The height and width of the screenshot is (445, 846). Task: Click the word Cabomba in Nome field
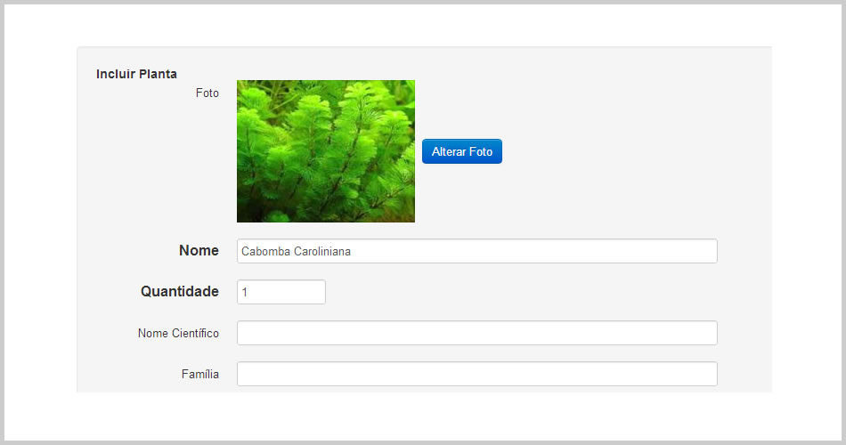265,251
